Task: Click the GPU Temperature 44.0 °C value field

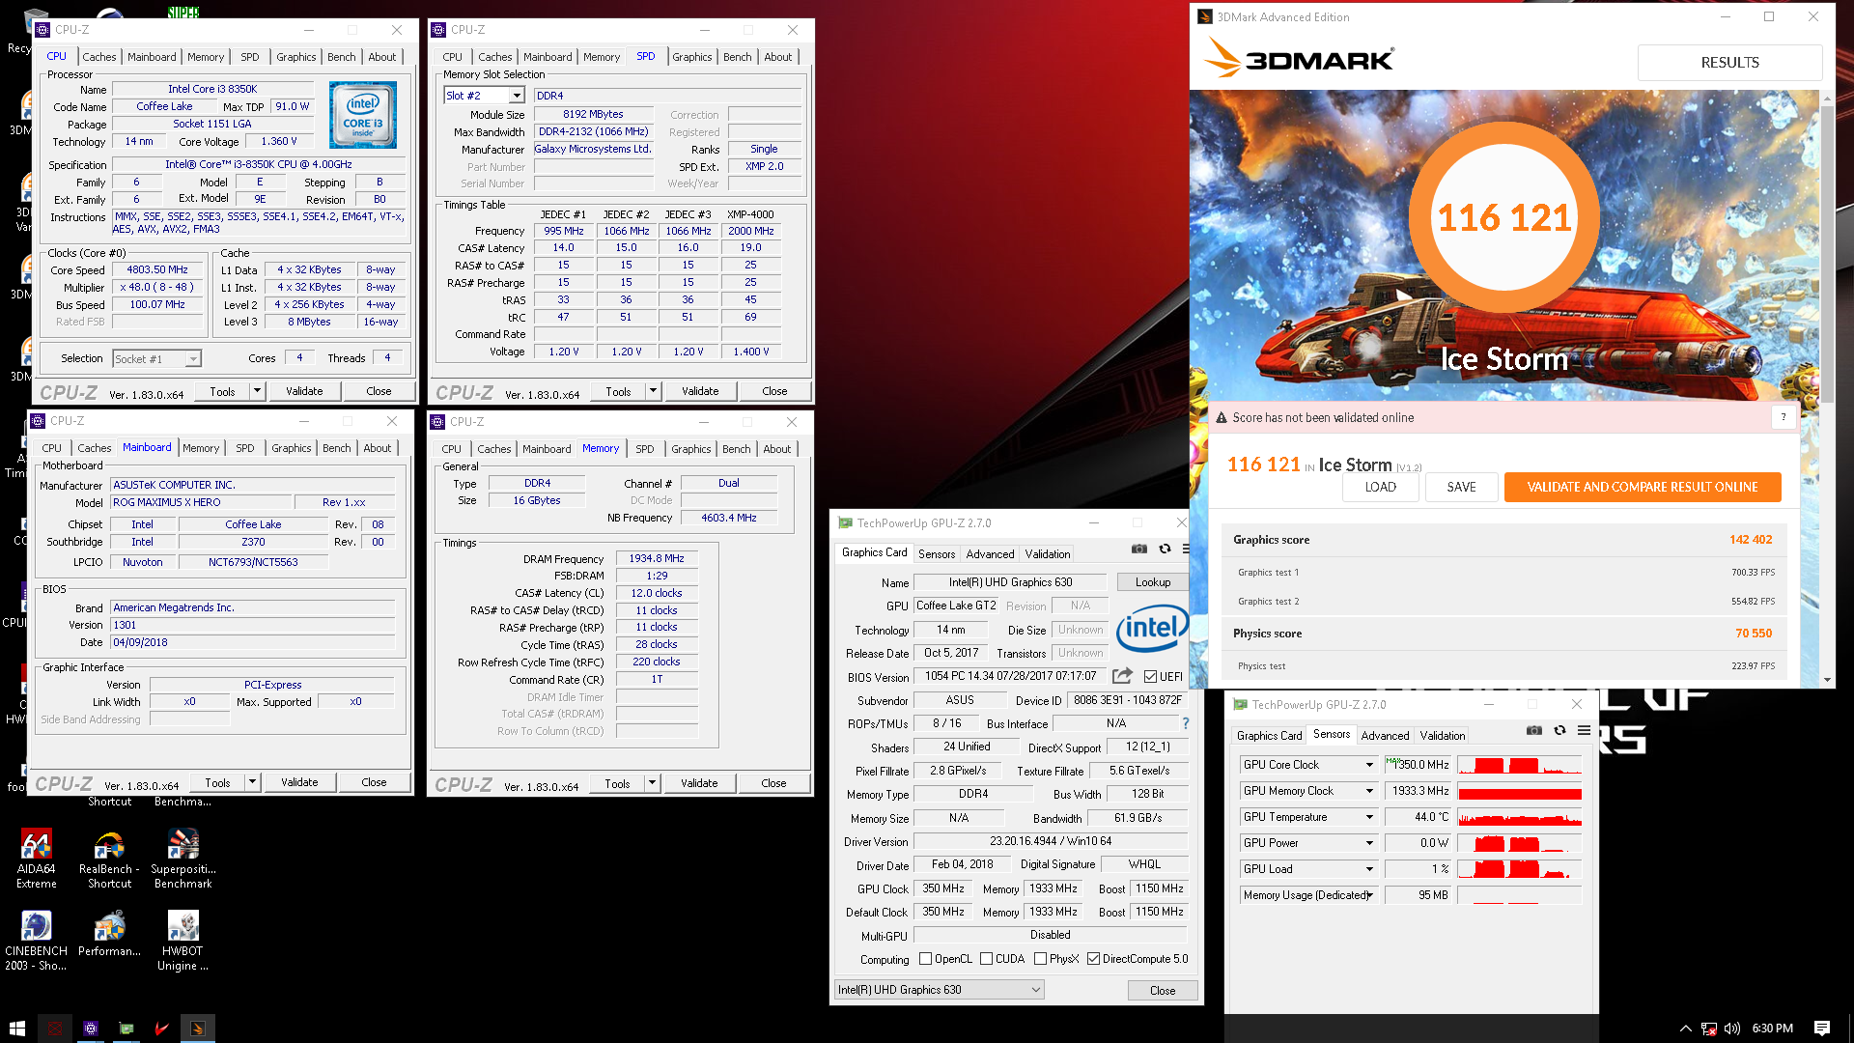Action: (1418, 817)
